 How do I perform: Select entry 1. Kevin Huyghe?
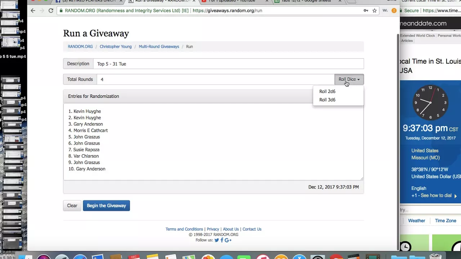click(x=85, y=112)
